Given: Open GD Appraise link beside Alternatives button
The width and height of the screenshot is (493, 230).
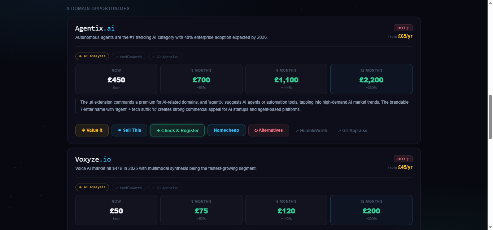Looking at the screenshot, I should click(353, 131).
